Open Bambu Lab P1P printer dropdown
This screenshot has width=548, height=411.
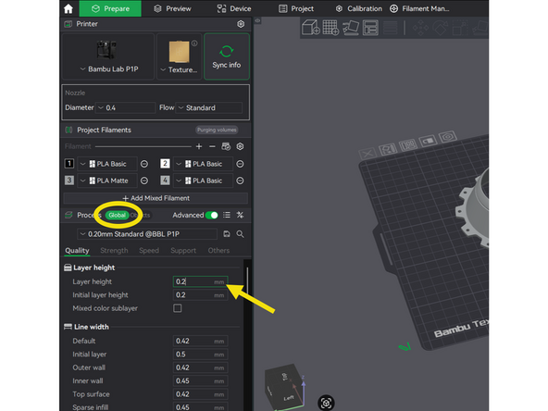tap(108, 56)
